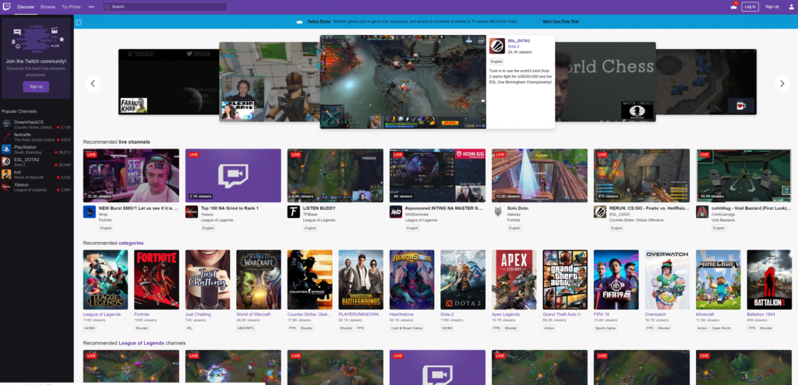Click ESL_CSGO channel avatar icon
Screen dimensions: 798x385
600,212
